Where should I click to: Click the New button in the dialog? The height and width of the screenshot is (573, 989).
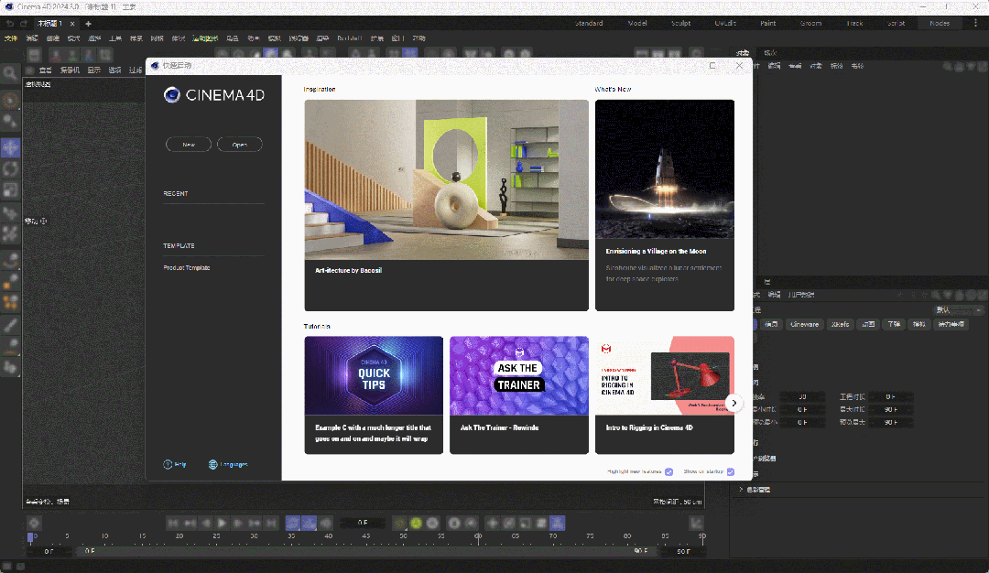189,145
